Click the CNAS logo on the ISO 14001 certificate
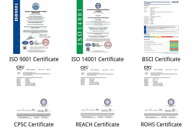The height and width of the screenshot is (130, 195). coord(94,45)
